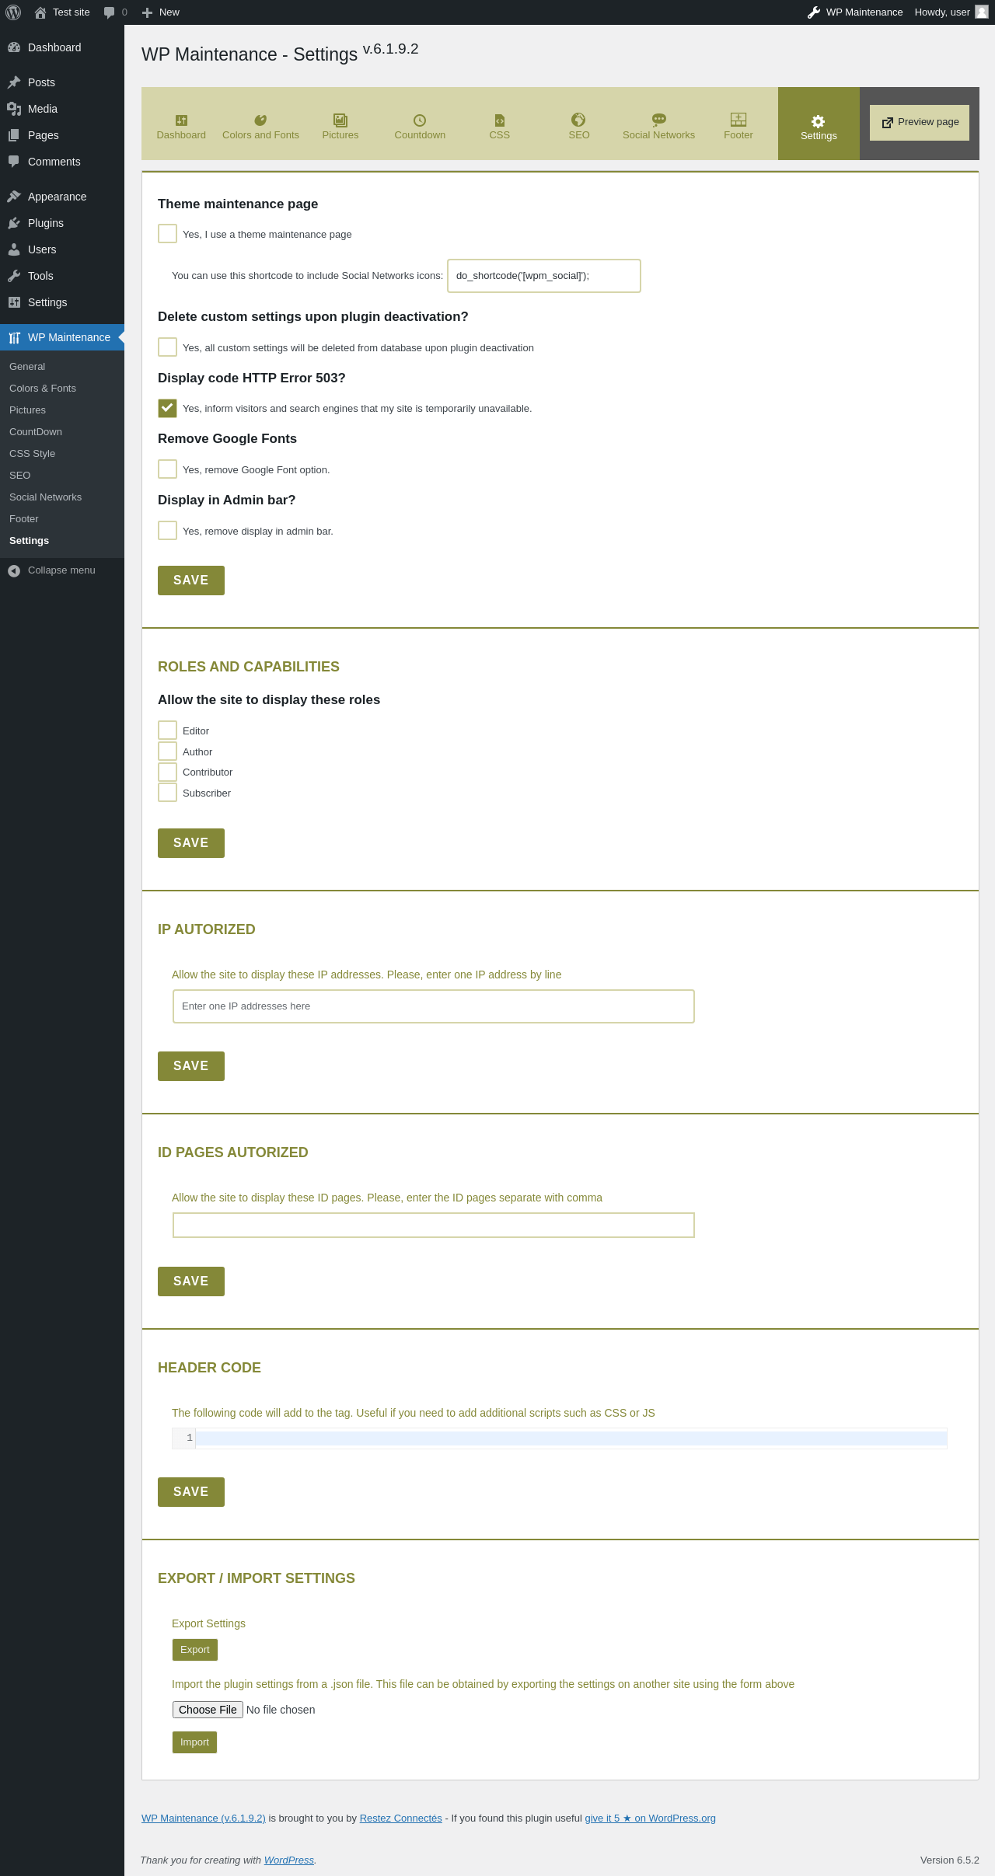Click the SEO globe icon tab
This screenshot has width=995, height=1876.
578,119
